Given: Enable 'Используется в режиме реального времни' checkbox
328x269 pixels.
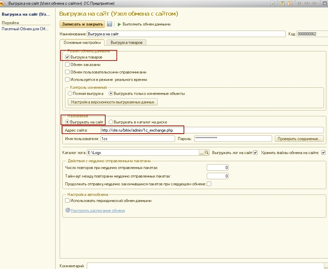Looking at the screenshot, I should tap(67, 80).
